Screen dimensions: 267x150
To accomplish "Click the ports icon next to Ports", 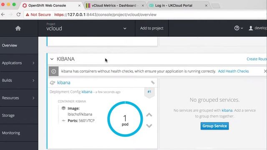I will pos(63,120).
